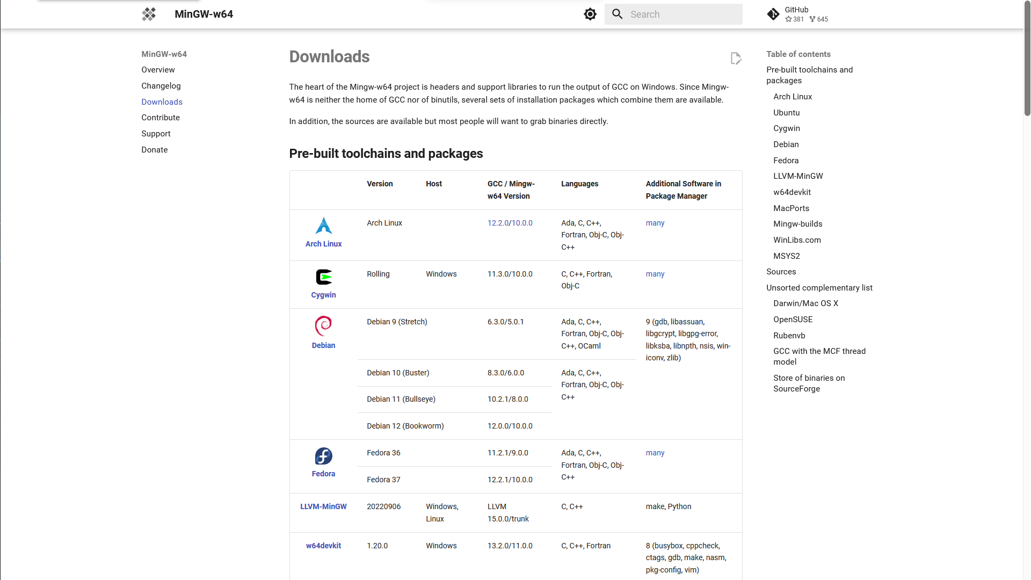The height and width of the screenshot is (580, 1031).
Task: Click the edit page icon beside Downloads
Action: 736,58
